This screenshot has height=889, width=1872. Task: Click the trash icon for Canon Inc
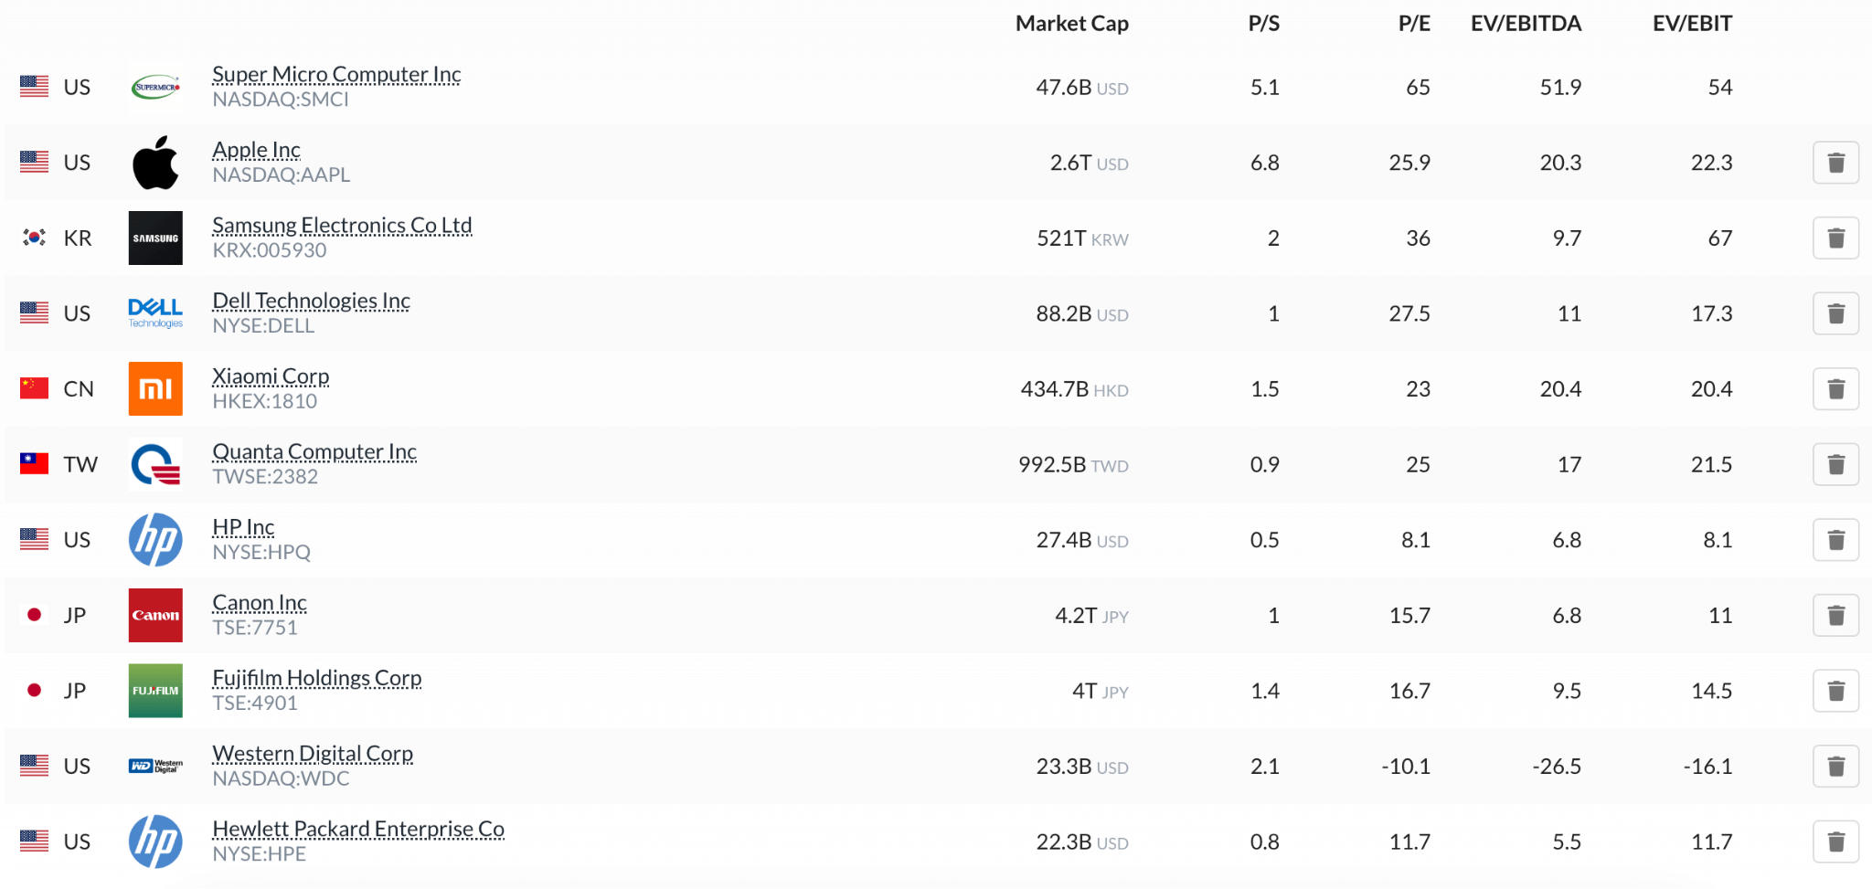1835,616
